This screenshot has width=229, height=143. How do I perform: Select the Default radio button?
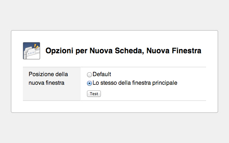click(89, 75)
